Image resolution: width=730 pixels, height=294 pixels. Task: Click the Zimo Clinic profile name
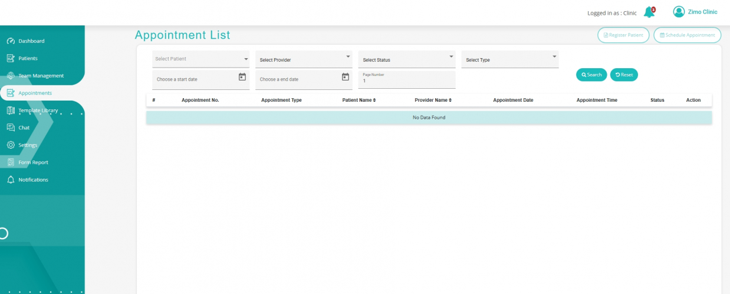[702, 12]
